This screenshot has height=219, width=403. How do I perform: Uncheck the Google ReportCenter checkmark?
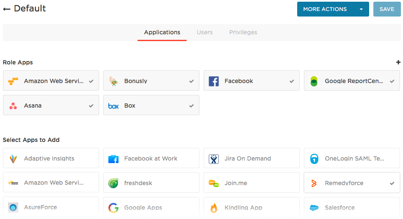392,81
